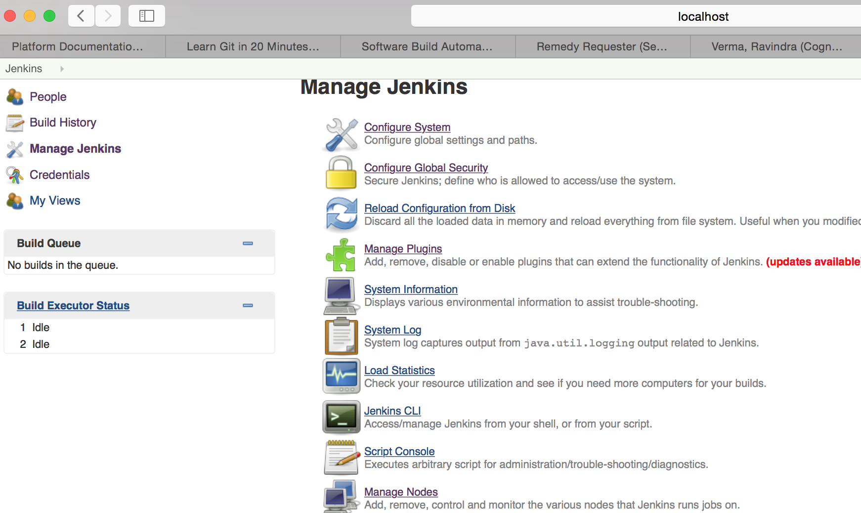
Task: Click the browser forward arrow button
Action: click(x=108, y=16)
